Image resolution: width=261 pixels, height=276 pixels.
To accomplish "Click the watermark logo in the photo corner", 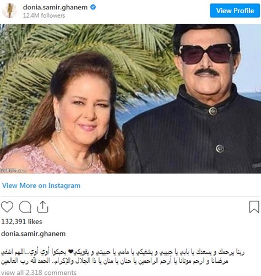I will [13, 171].
